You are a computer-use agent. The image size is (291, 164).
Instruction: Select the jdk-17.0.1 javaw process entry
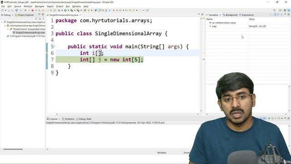(26, 36)
